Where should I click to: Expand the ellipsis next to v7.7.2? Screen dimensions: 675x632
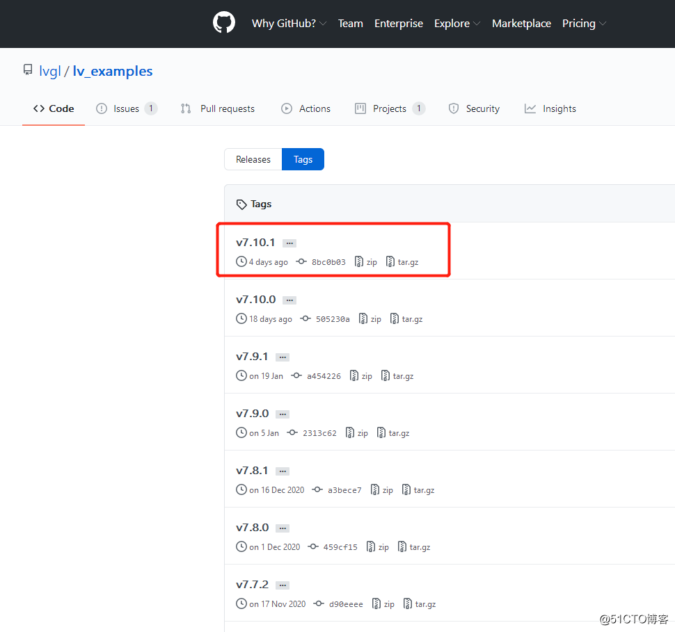click(x=283, y=585)
